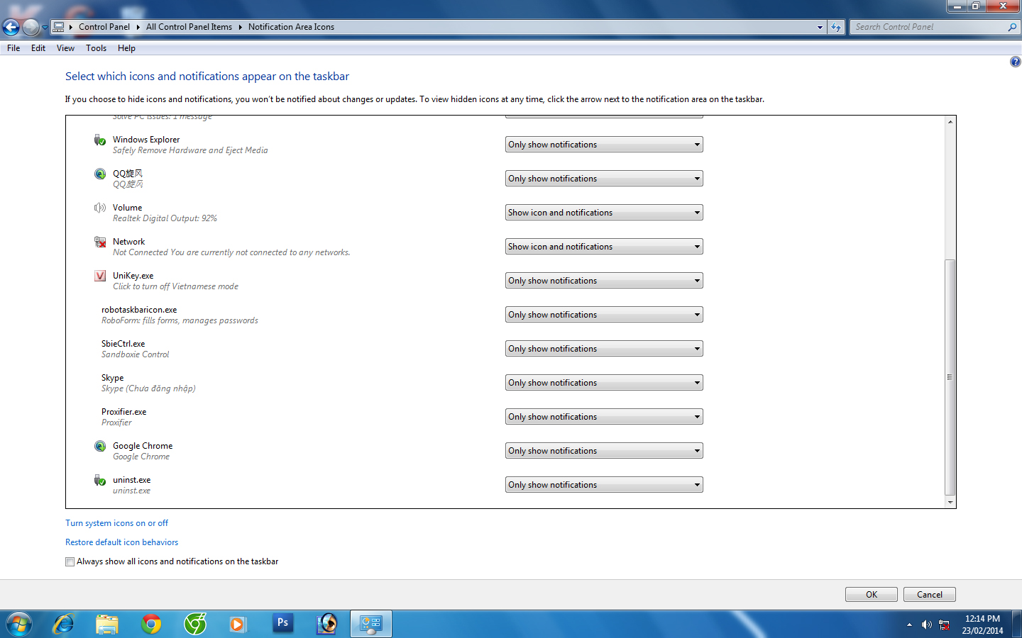Open the Help menu
1022x638 pixels.
coord(126,48)
